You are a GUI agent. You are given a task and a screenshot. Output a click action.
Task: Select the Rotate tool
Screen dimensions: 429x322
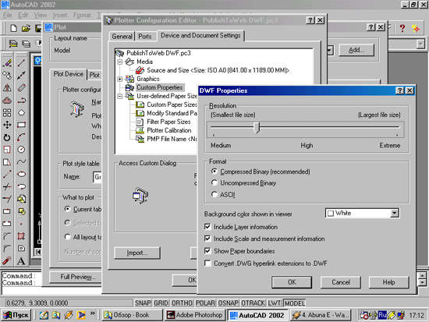7,137
